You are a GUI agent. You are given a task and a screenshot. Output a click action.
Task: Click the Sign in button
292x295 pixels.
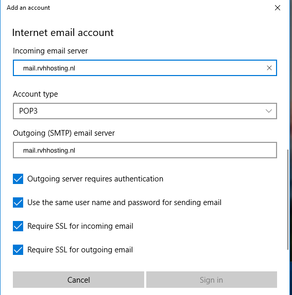pyautogui.click(x=212, y=280)
